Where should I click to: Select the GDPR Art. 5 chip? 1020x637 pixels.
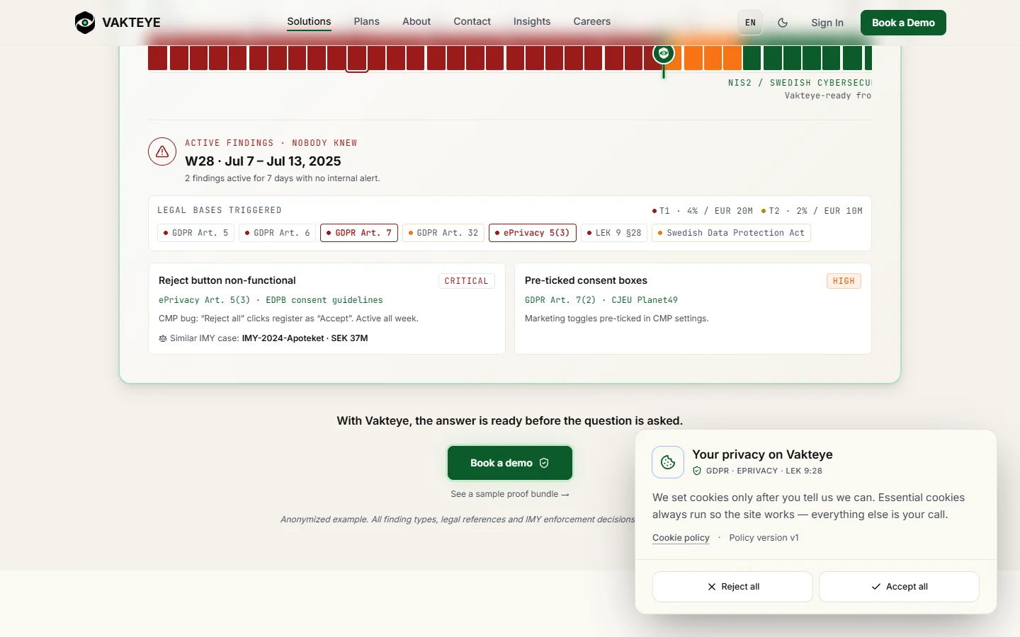[195, 233]
